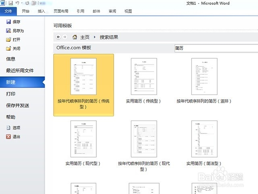Click the Undo arrow in quick access toolbar

[17, 3]
